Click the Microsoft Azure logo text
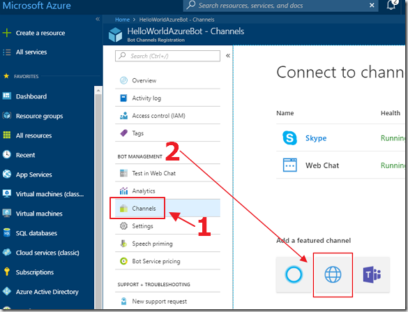 click(x=37, y=6)
